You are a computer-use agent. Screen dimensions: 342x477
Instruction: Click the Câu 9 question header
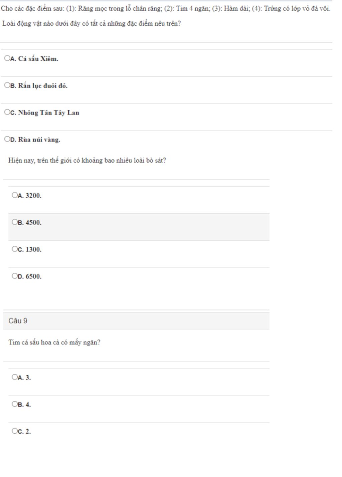(136, 321)
